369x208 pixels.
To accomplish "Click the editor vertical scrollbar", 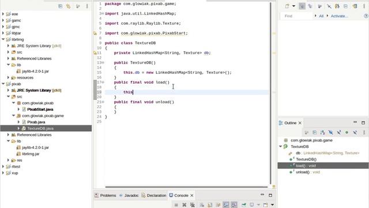I will pyautogui.click(x=270, y=93).
